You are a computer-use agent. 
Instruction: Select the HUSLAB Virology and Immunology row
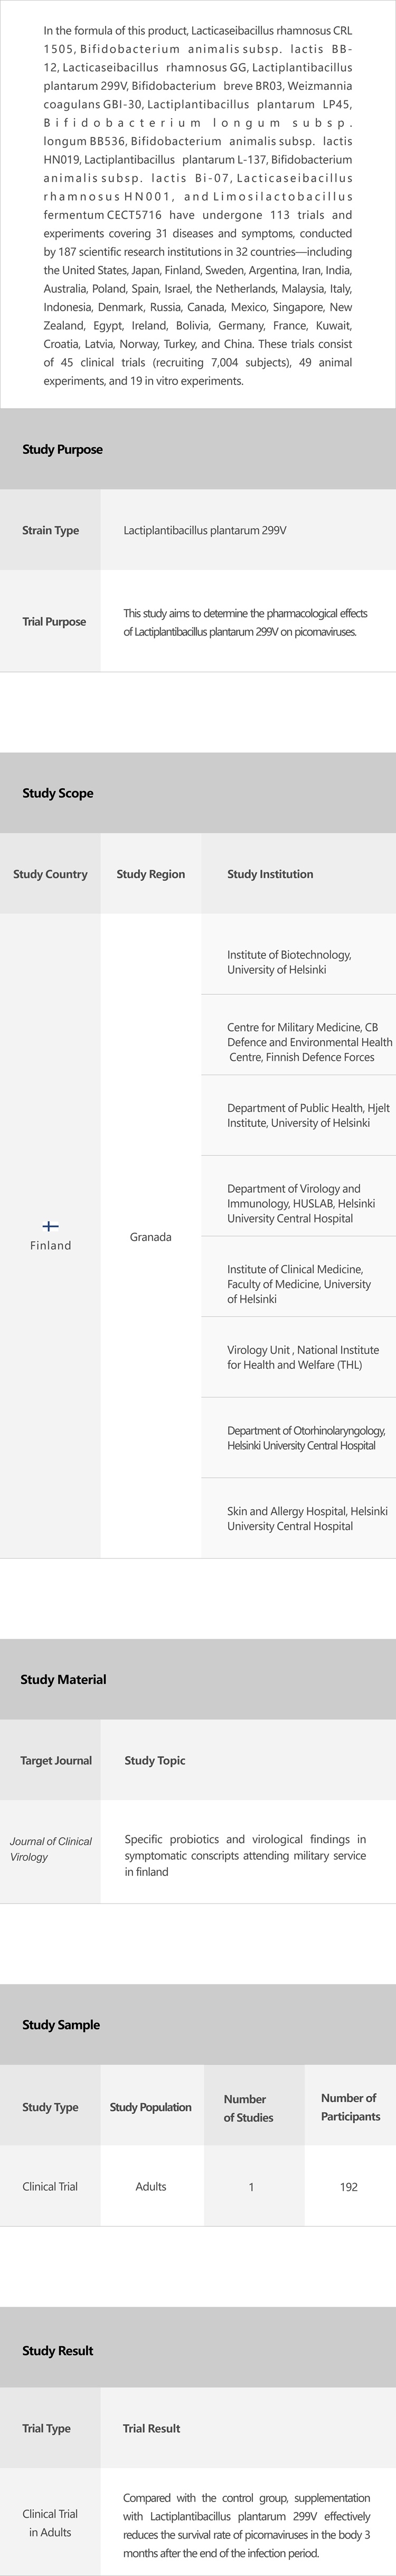300,1203
